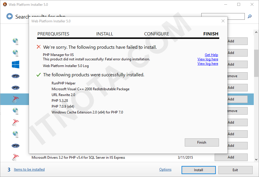Click the topmost globe product icon
Screen dimensions: 259x177
15,41
